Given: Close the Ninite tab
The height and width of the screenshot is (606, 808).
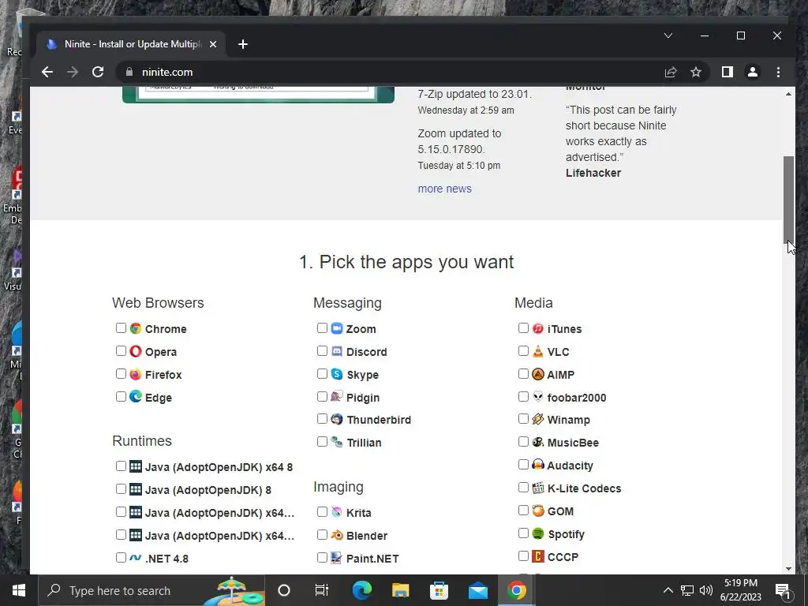Looking at the screenshot, I should tap(213, 44).
